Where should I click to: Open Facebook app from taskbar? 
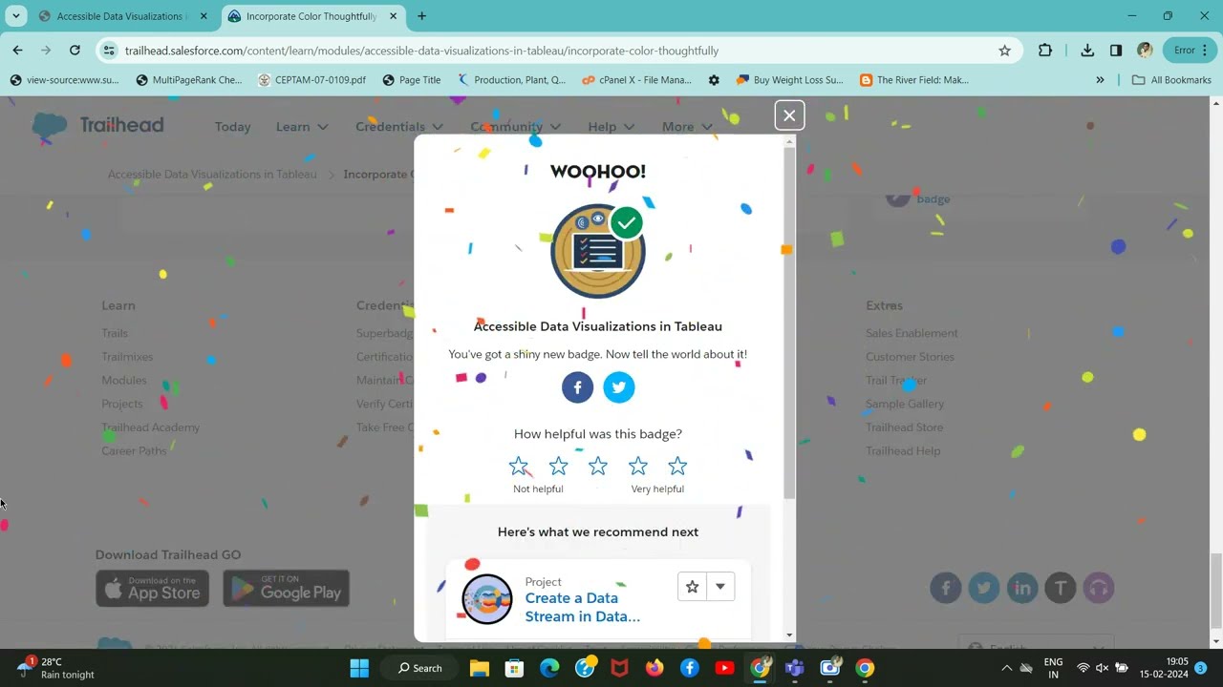coord(690,668)
